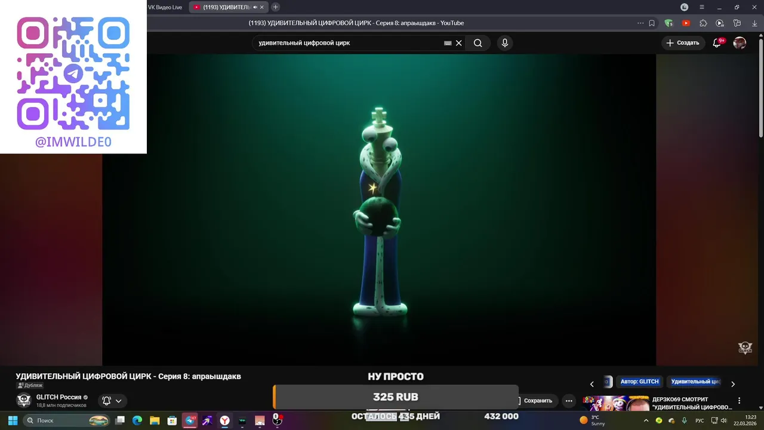Open the volume tray icon
The height and width of the screenshot is (430, 764).
(x=724, y=420)
